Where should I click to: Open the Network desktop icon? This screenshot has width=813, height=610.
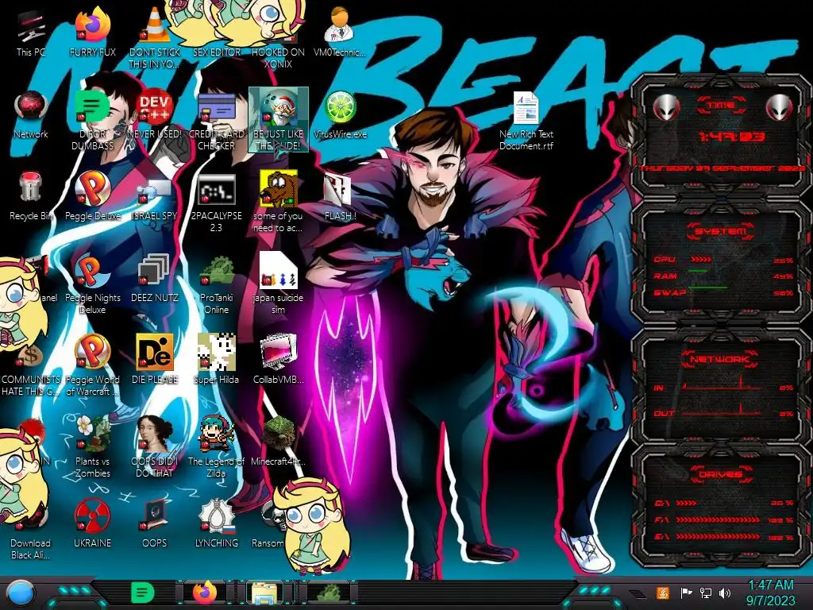click(x=31, y=115)
